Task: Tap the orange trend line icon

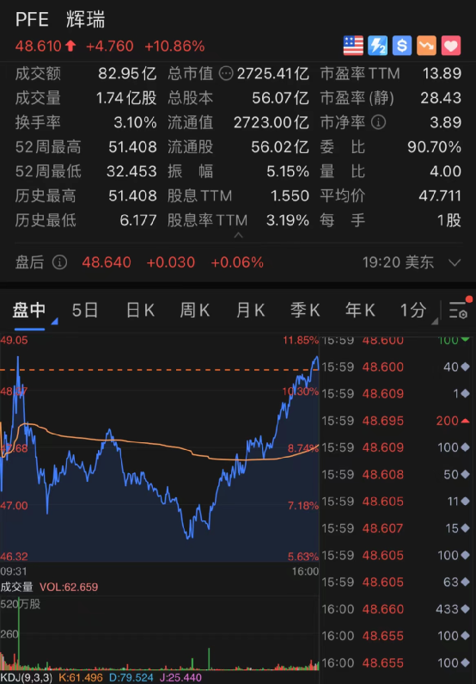Action: click(x=426, y=46)
